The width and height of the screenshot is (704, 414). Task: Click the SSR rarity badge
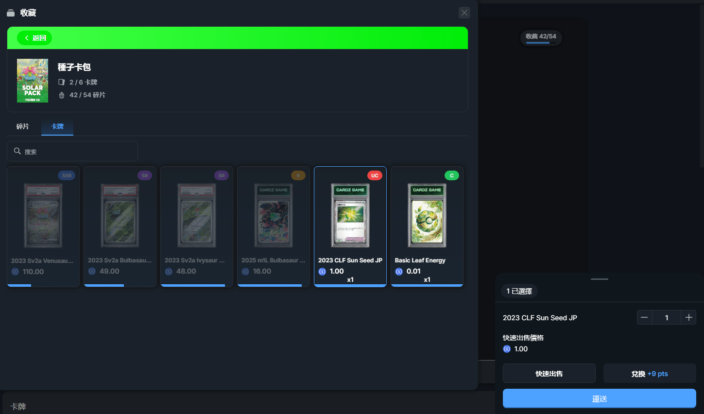coord(67,175)
